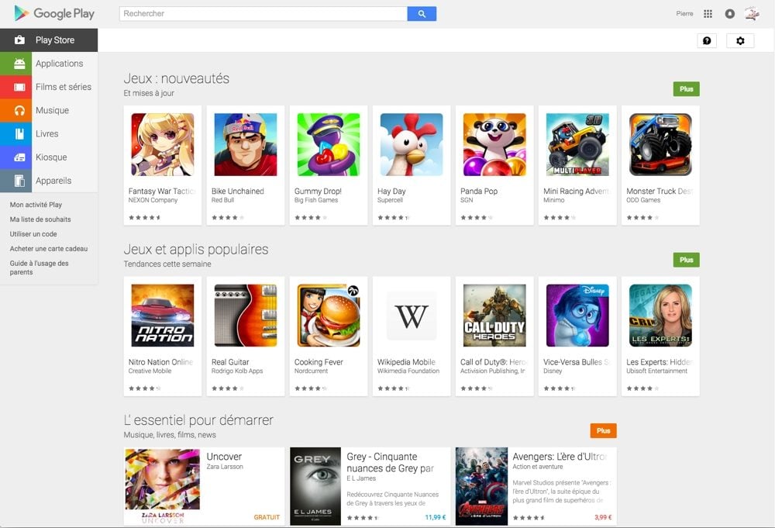
Task: Open the Uncover album thumbnail
Action: 163,485
